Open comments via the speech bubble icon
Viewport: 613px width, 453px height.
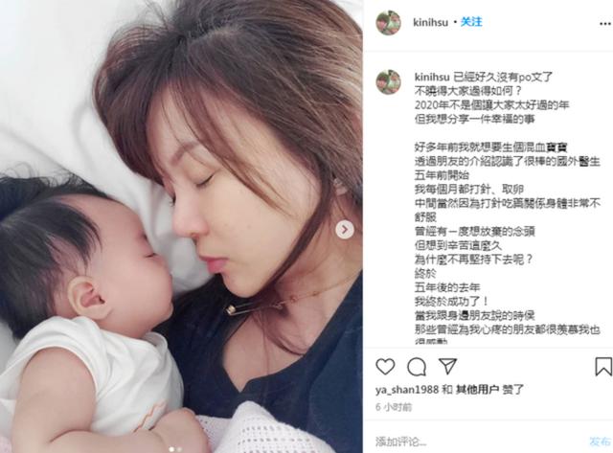417,367
